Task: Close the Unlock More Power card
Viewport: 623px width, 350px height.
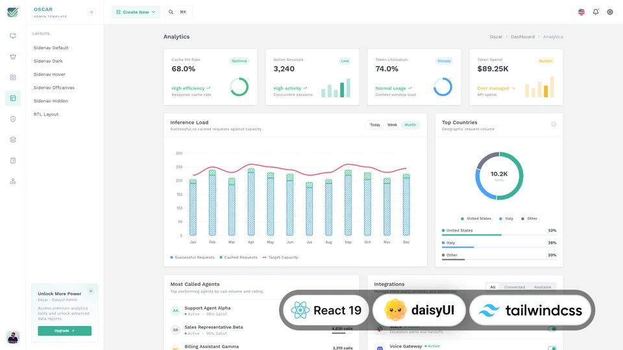Action: pos(91,291)
